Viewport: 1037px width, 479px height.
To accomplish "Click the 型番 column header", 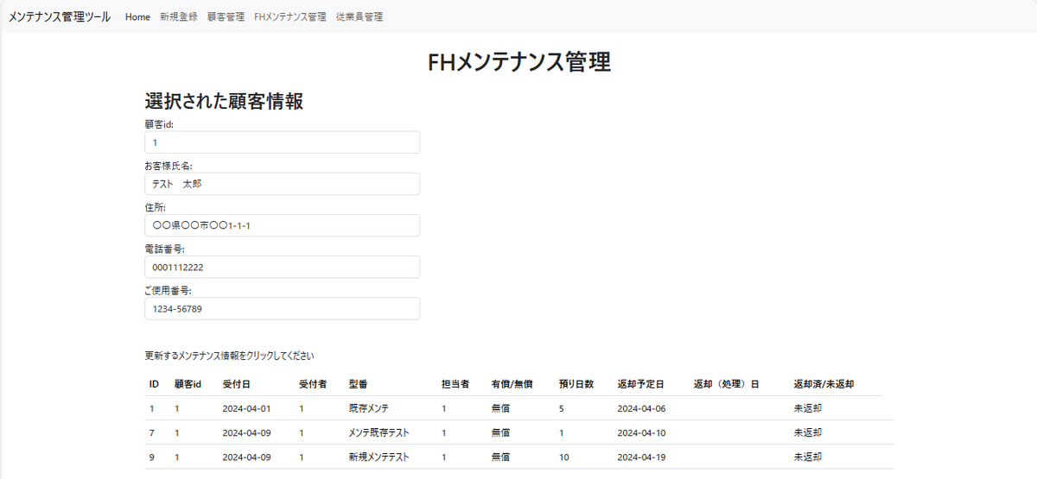I will [x=358, y=384].
